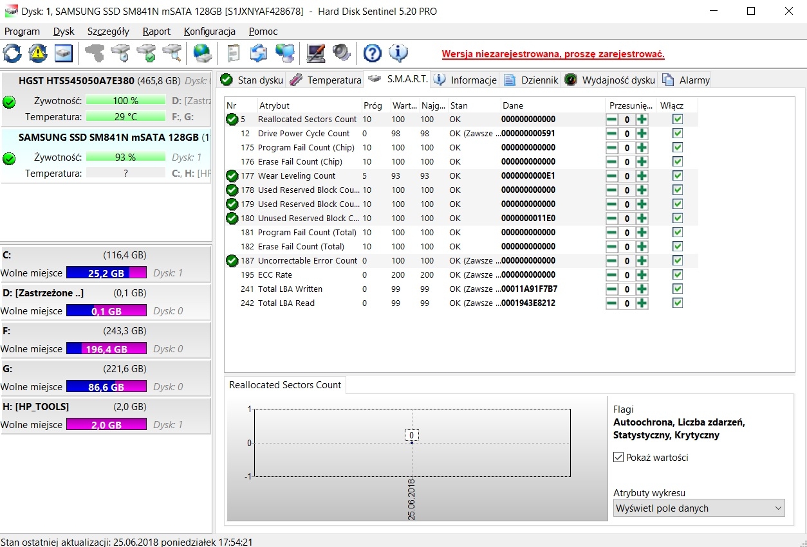Click the network computers toolbar icon

[x=284, y=53]
